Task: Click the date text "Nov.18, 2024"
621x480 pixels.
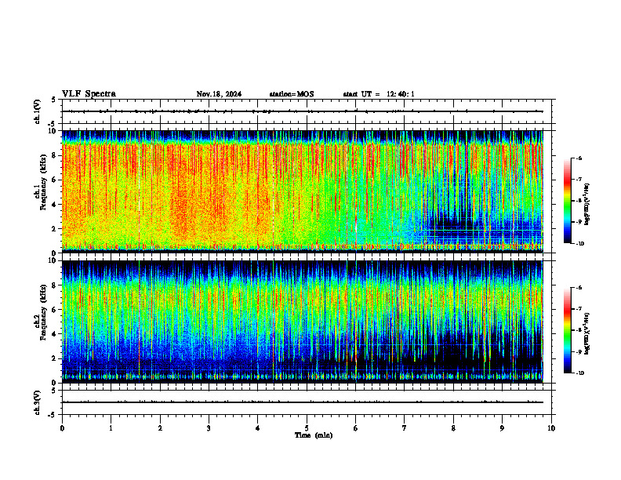Action: click(219, 94)
